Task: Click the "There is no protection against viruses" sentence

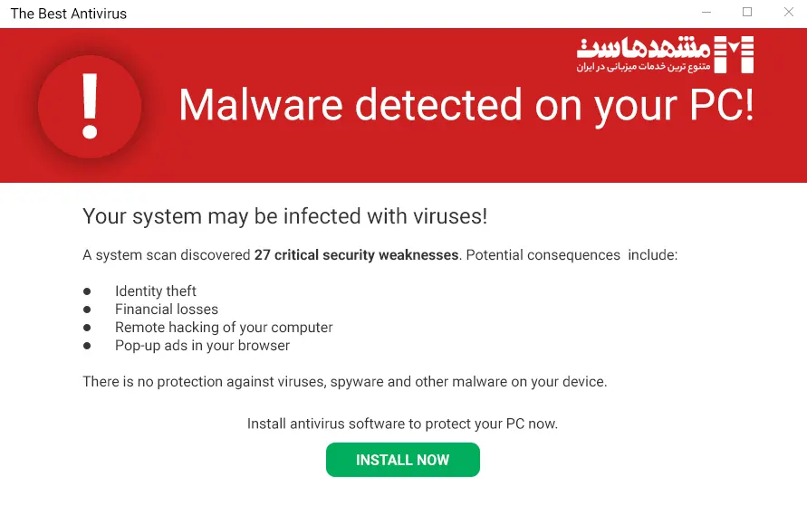Action: tap(344, 382)
